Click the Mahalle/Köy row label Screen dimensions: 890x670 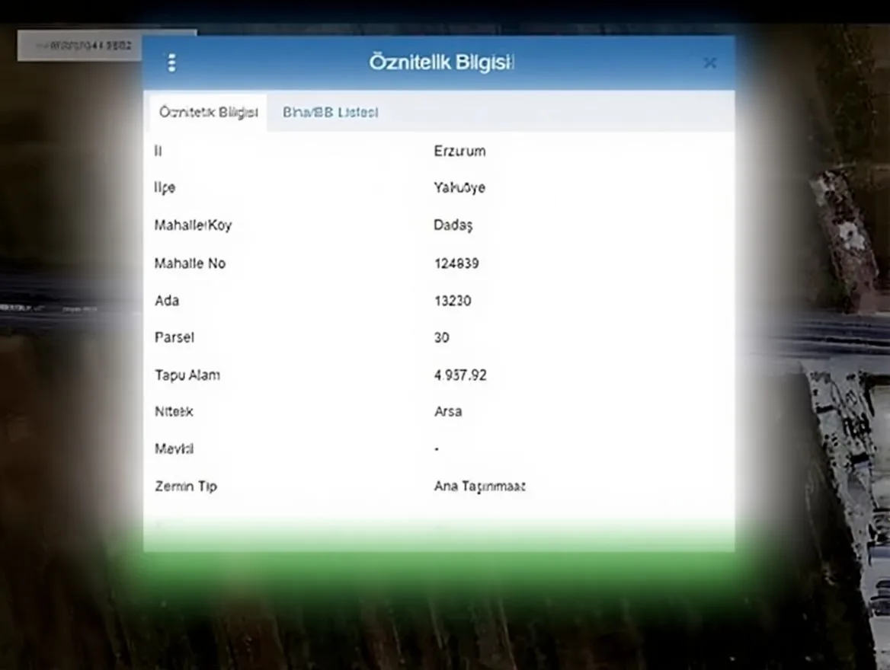193,225
